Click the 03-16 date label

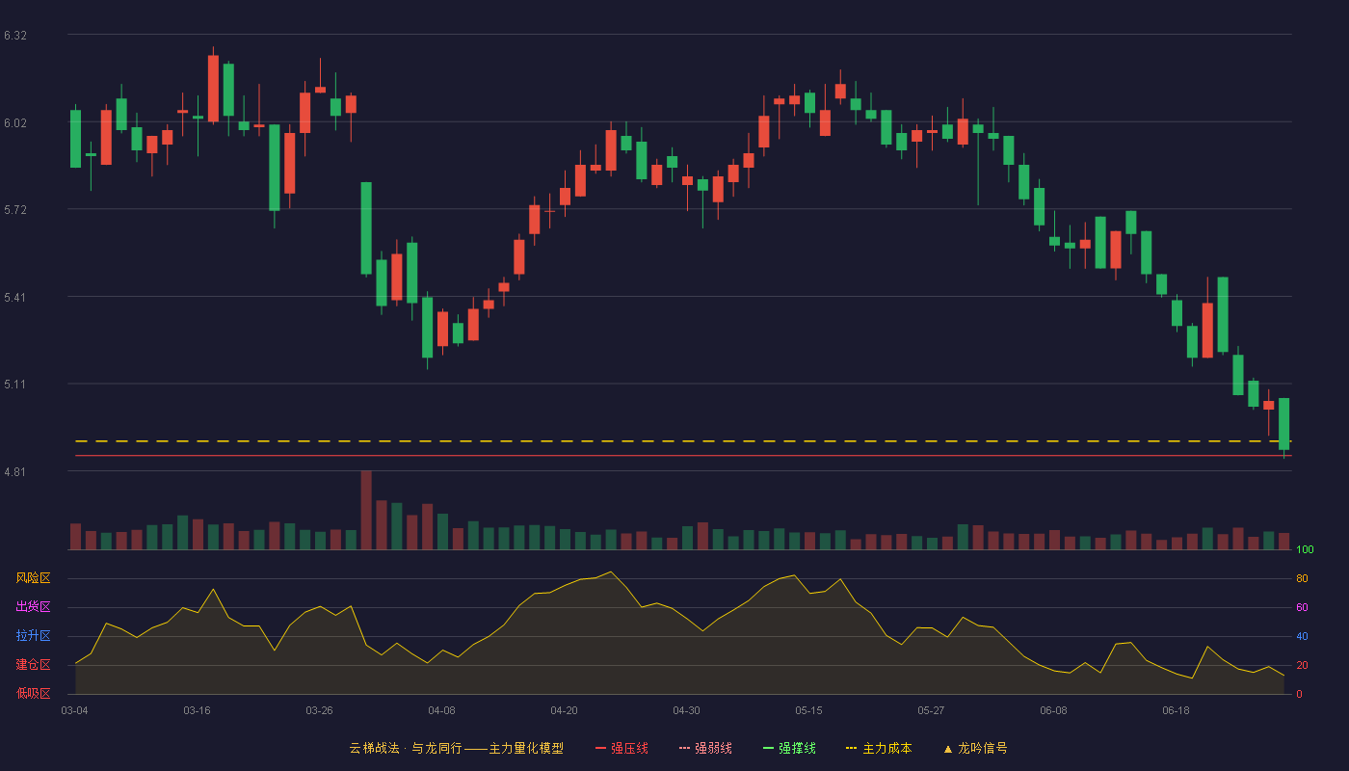coord(197,710)
